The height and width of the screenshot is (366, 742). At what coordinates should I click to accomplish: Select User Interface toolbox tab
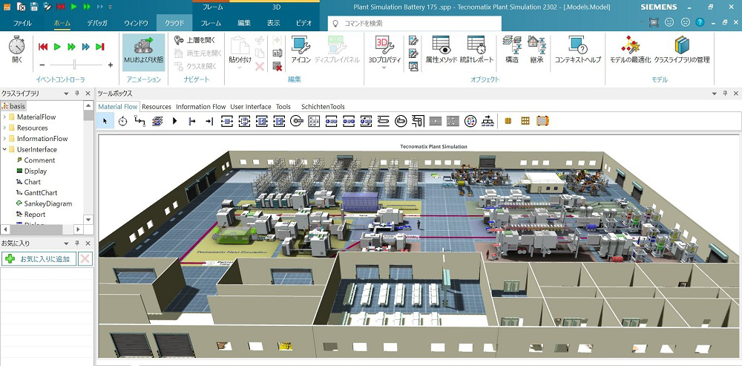pos(251,106)
